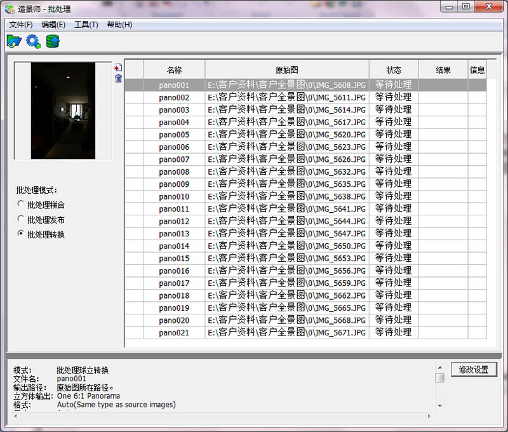508x432 pixels.
Task: Click the 名称 column header
Action: tap(174, 70)
